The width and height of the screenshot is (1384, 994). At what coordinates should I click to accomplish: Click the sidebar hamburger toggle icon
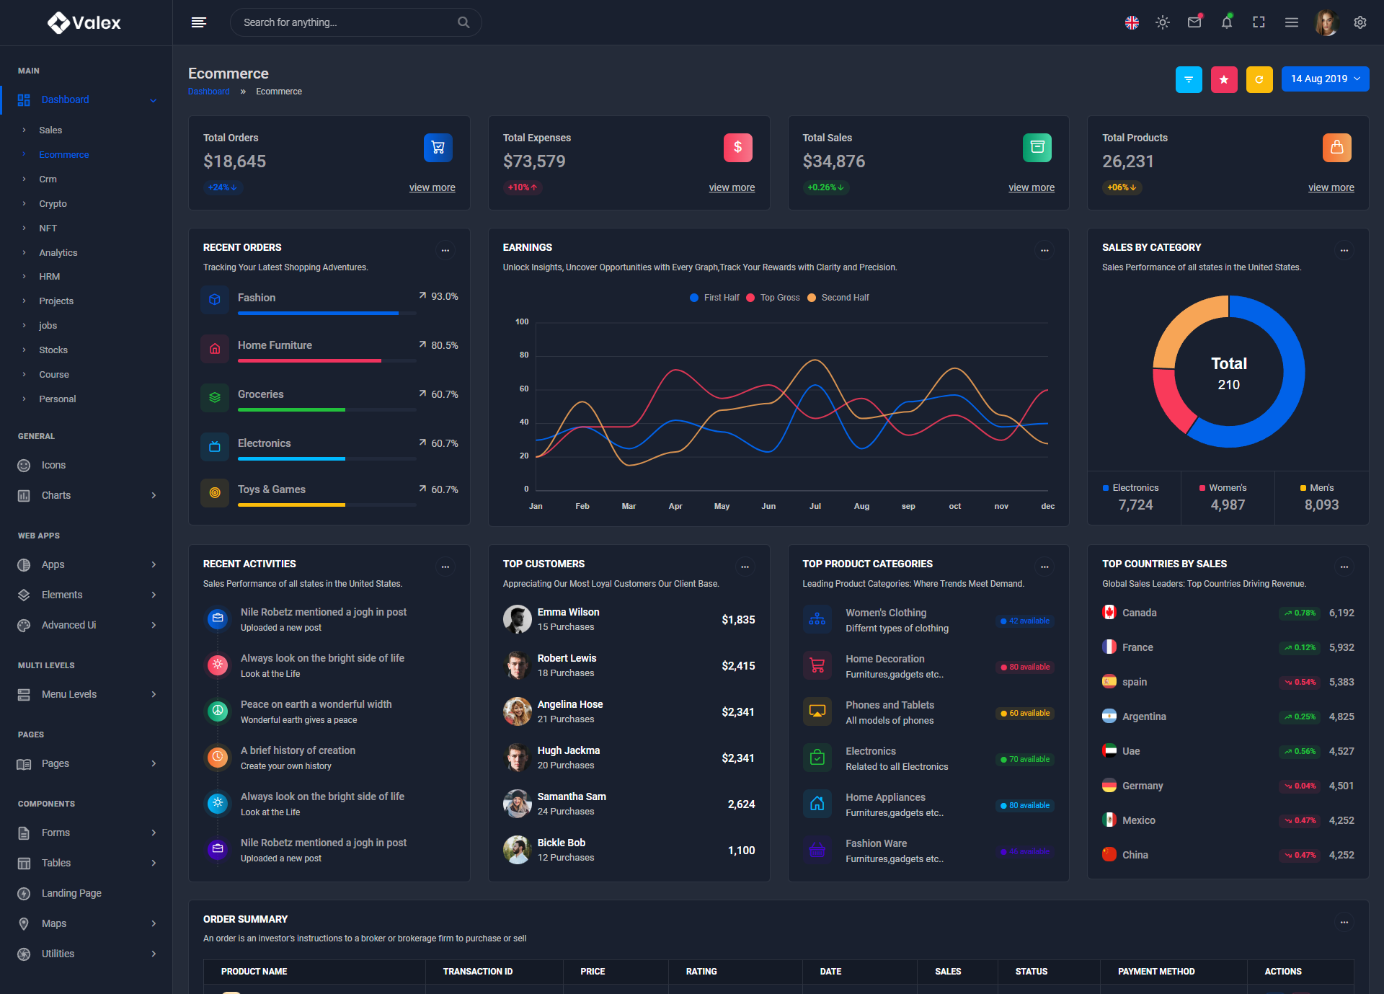pos(199,22)
